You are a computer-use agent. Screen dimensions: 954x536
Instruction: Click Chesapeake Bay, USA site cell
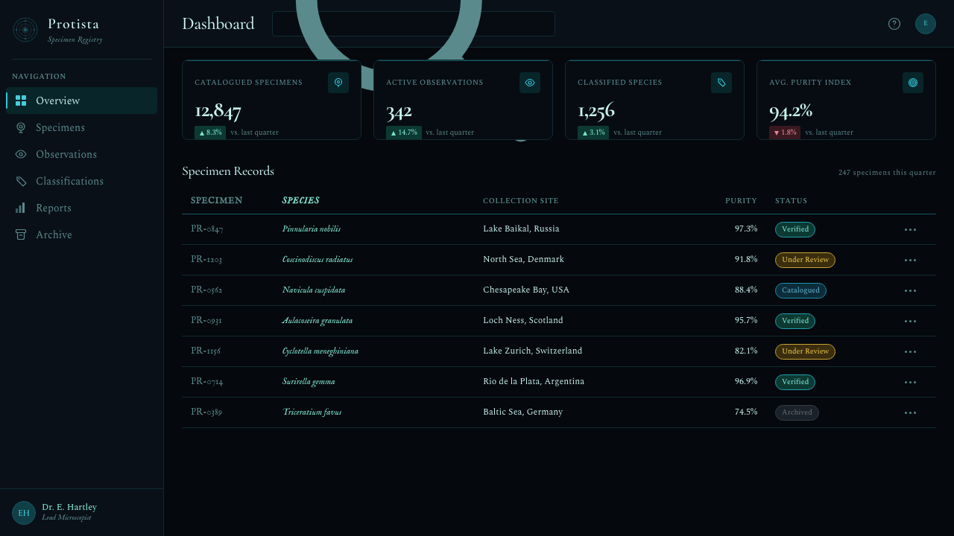pos(526,290)
